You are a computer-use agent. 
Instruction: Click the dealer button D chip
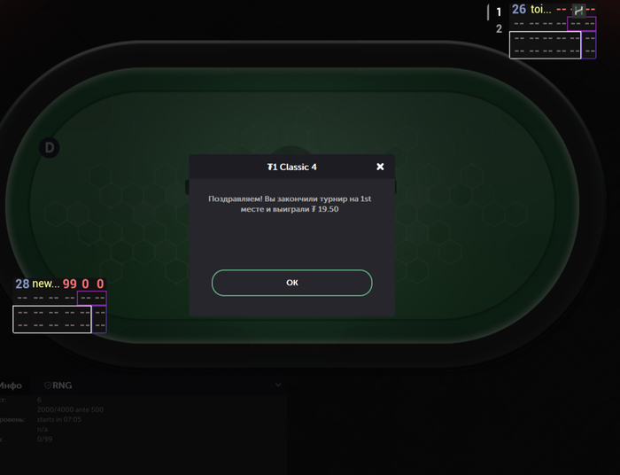(50, 148)
